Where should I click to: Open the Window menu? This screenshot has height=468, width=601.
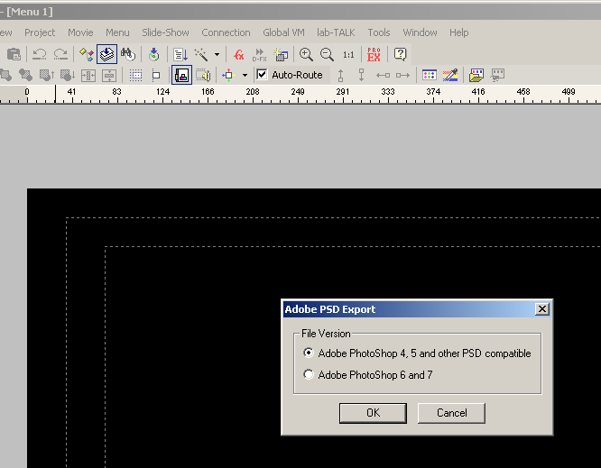(x=420, y=32)
